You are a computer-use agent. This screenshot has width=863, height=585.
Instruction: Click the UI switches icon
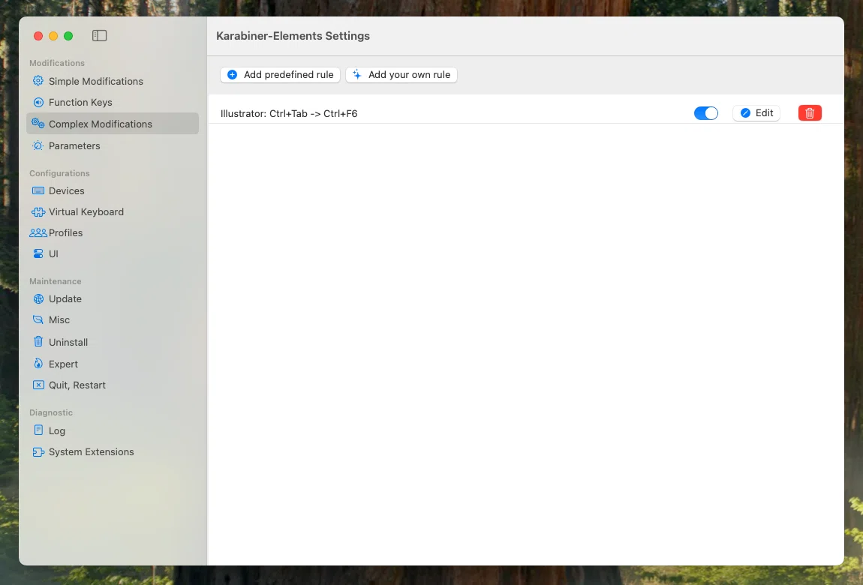tap(38, 253)
